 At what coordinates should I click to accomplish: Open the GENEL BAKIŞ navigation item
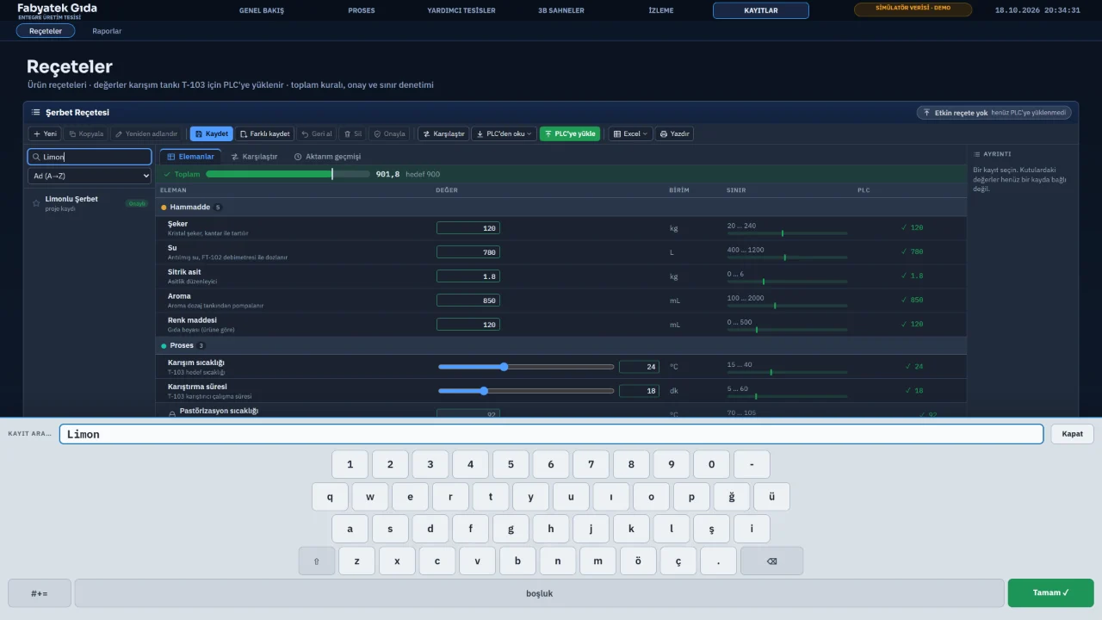261,10
